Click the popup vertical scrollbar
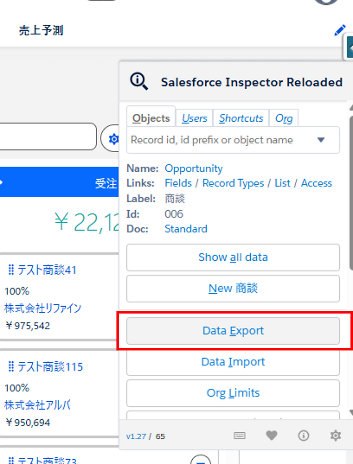353x464 pixels. (351, 193)
